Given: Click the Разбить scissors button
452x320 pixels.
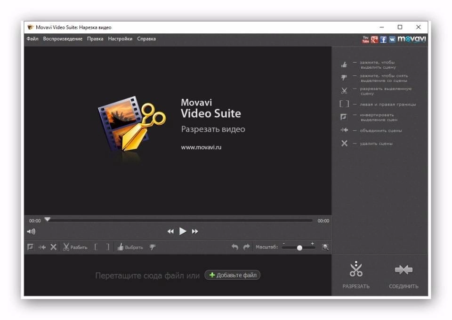Looking at the screenshot, I should (x=75, y=247).
